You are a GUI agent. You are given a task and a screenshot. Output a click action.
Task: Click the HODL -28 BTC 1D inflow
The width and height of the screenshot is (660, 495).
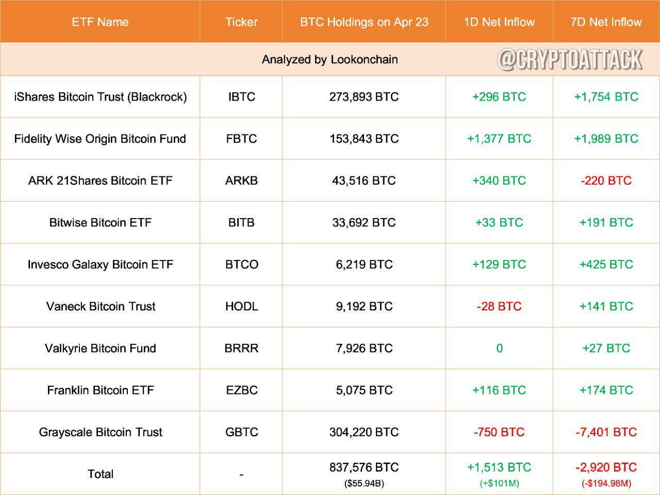(499, 306)
